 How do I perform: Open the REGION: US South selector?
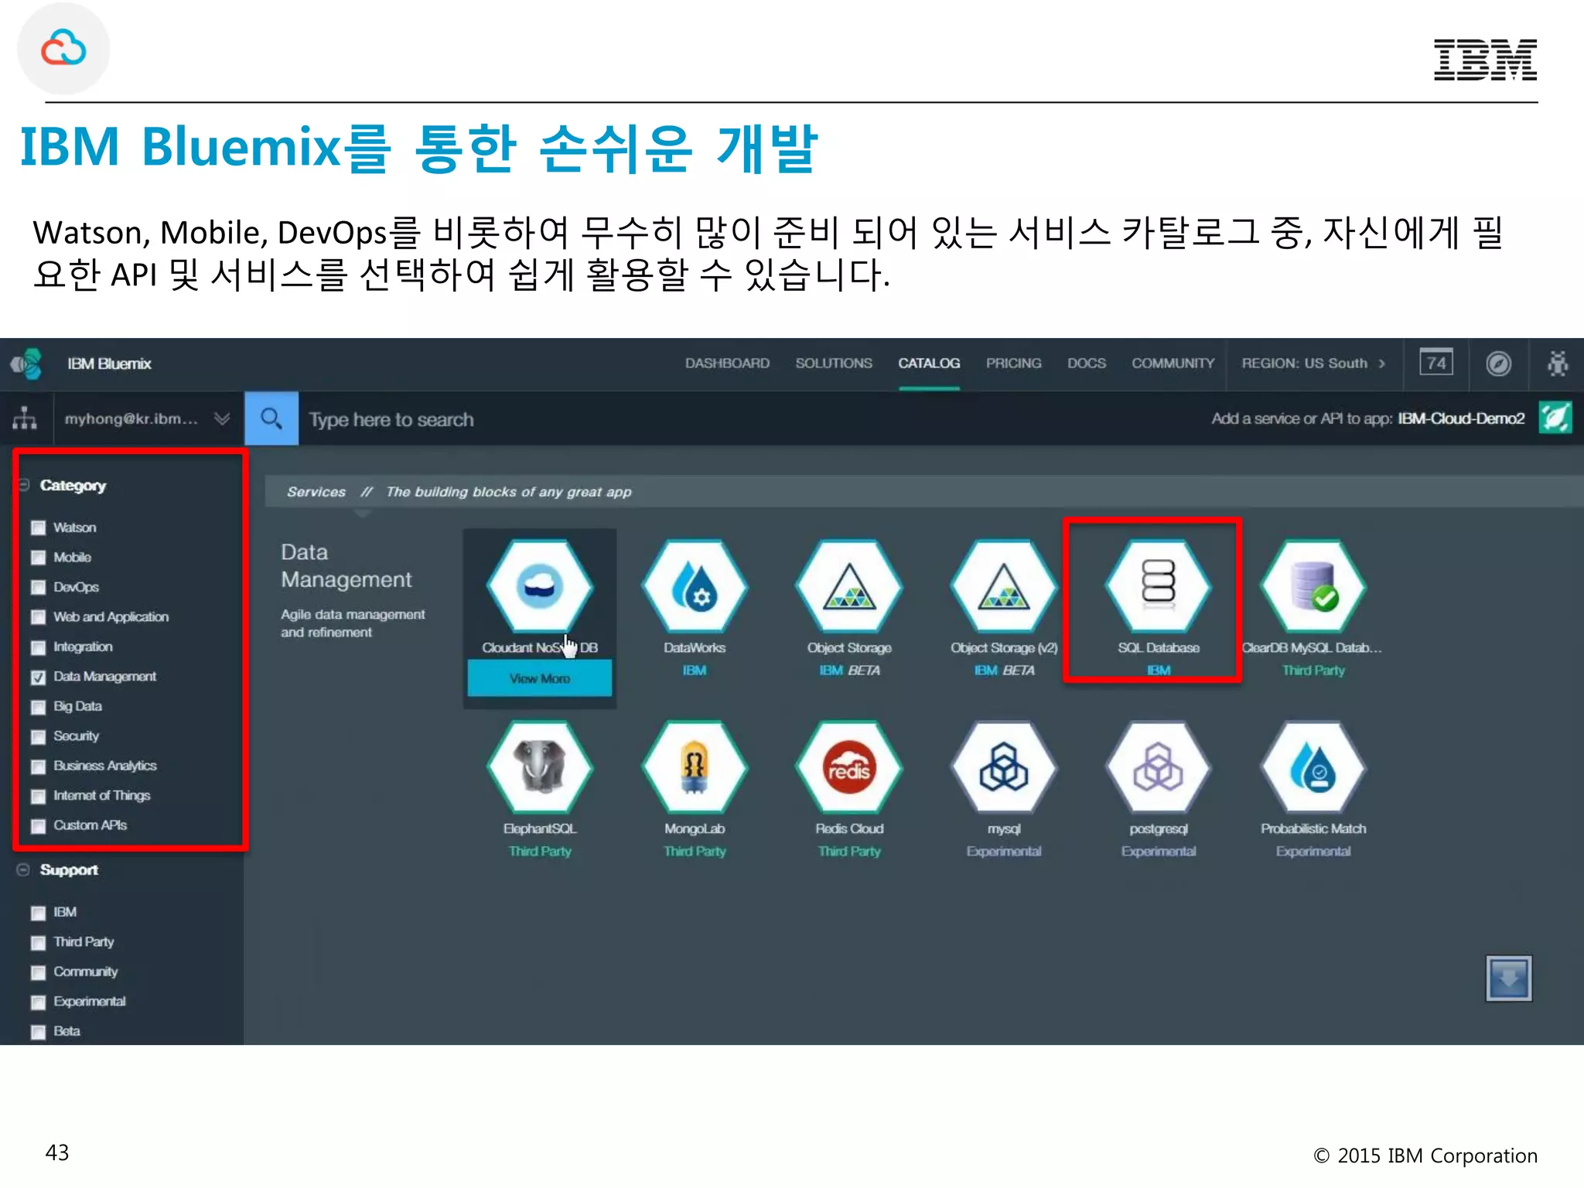(x=1314, y=363)
